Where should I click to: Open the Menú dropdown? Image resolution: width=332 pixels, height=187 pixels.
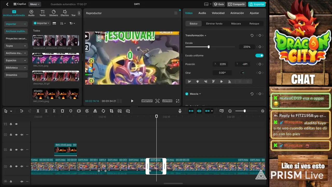tap(34, 4)
